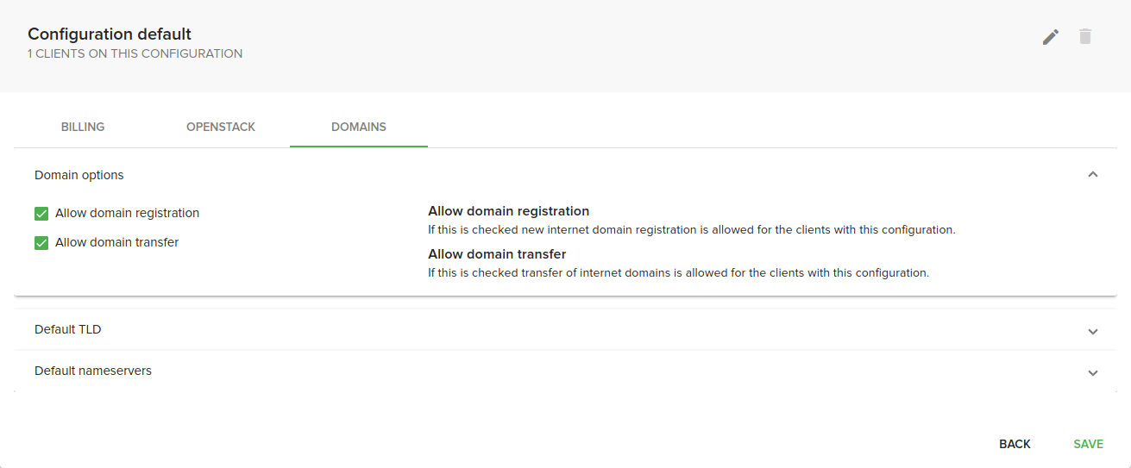
Task: Click the pencil edit configuration icon
Action: pyautogui.click(x=1050, y=37)
